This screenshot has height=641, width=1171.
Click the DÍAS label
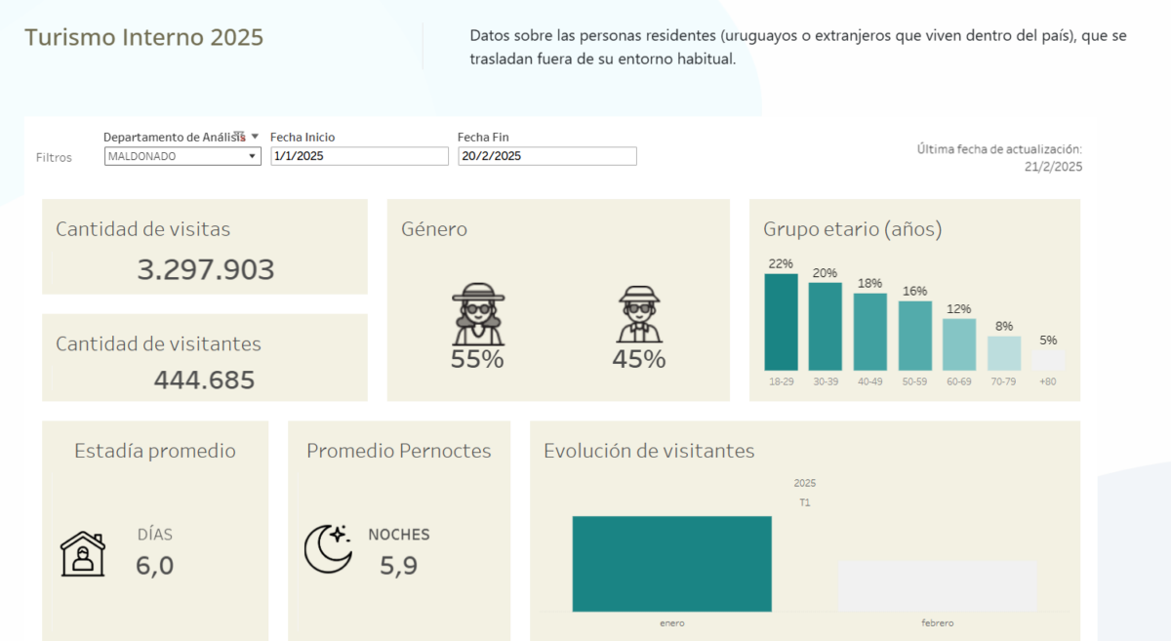155,535
